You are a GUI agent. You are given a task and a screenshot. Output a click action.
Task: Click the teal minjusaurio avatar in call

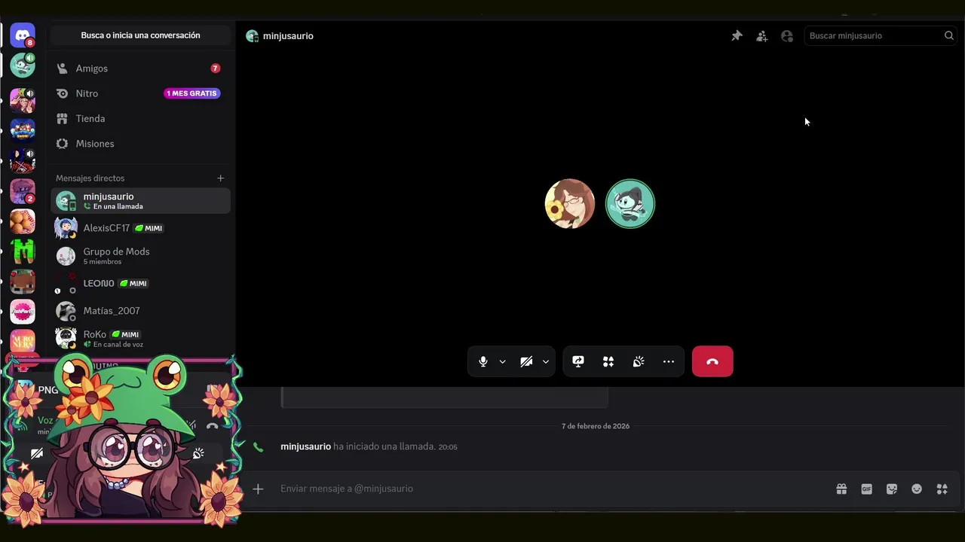[630, 203]
